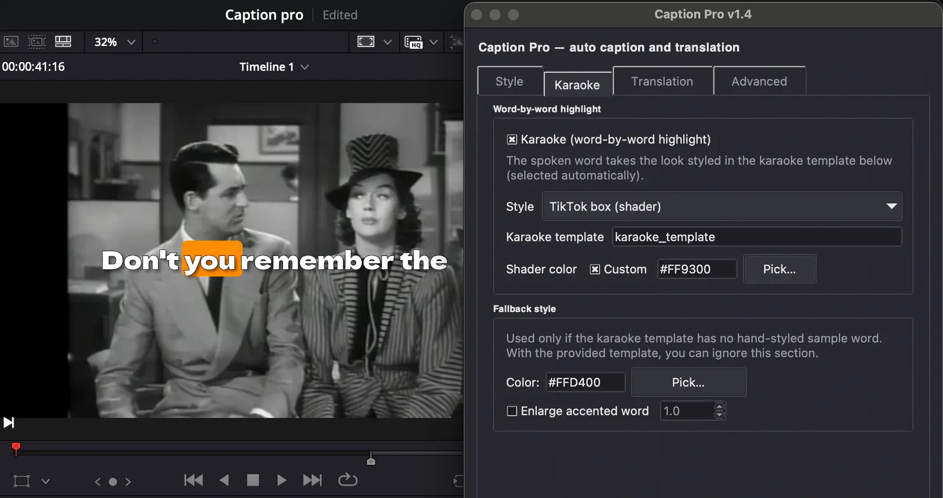Screen dimensions: 943x498
Task: Toggle loop playback
Action: (348, 480)
